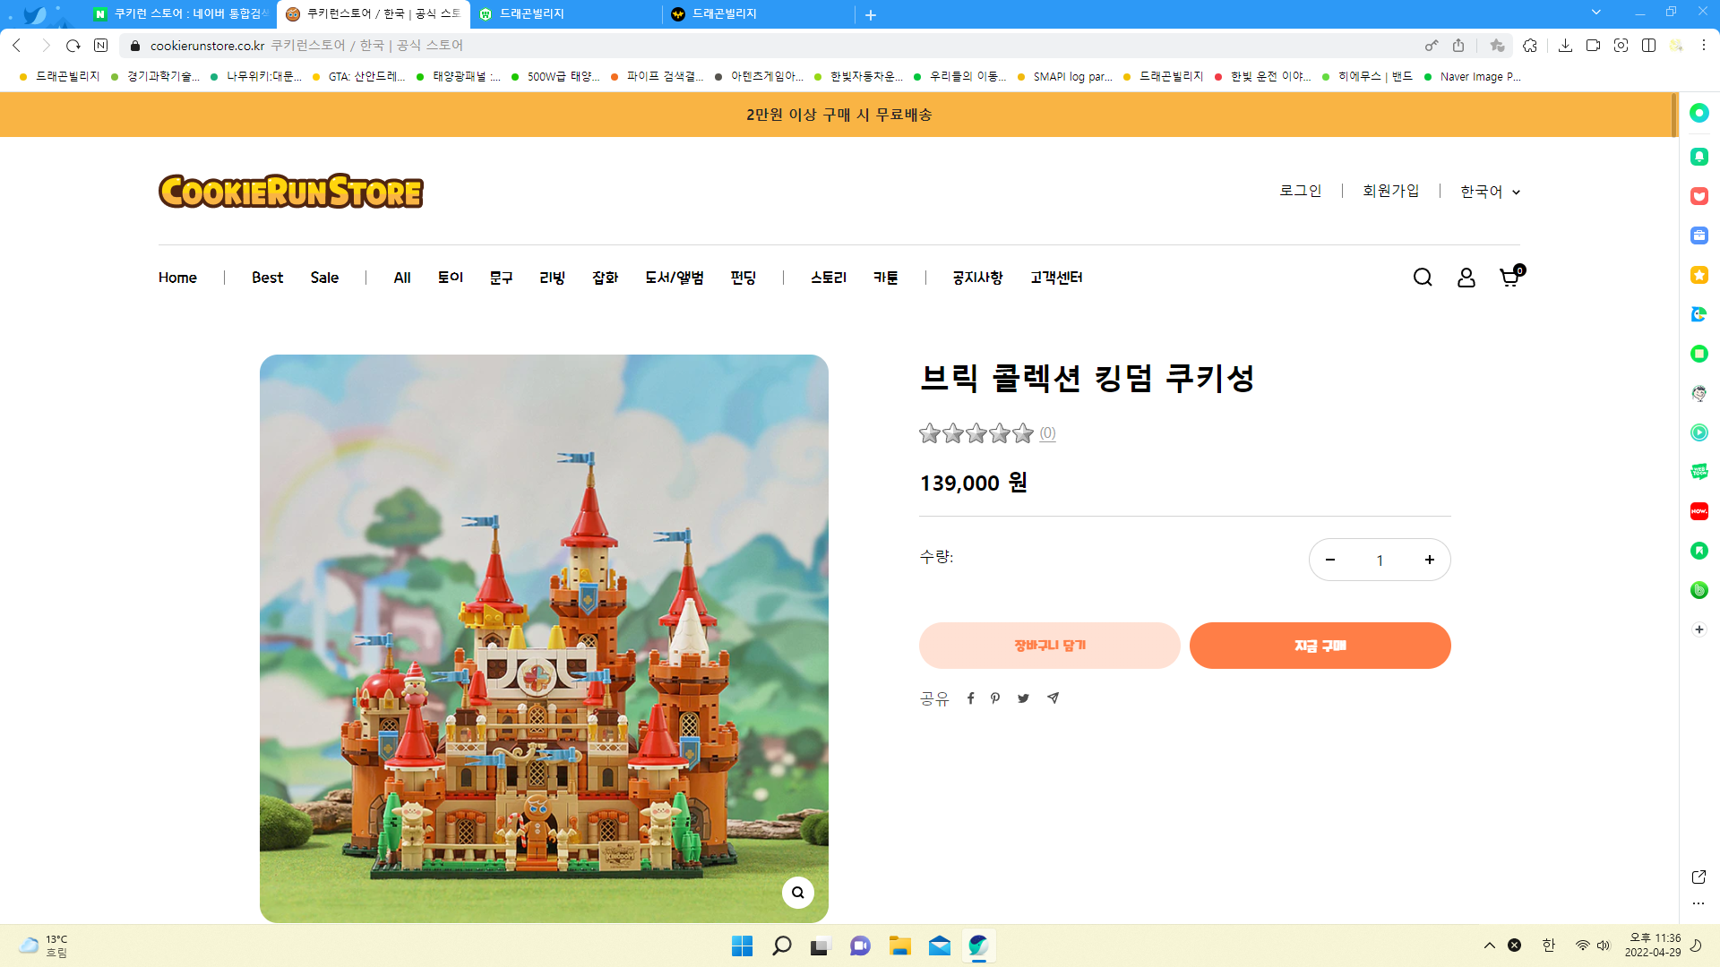Open File Explorer from taskbar

(899, 946)
